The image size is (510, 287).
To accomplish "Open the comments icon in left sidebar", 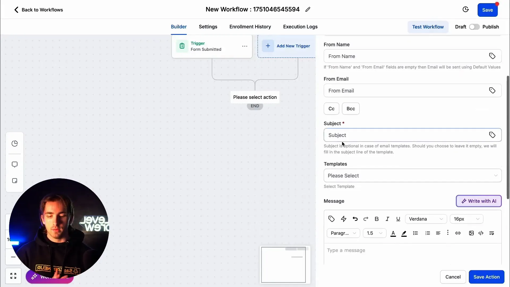I will pyautogui.click(x=14, y=164).
